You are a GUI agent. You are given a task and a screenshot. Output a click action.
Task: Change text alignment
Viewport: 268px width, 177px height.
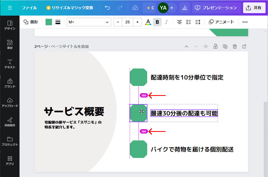coord(180,22)
